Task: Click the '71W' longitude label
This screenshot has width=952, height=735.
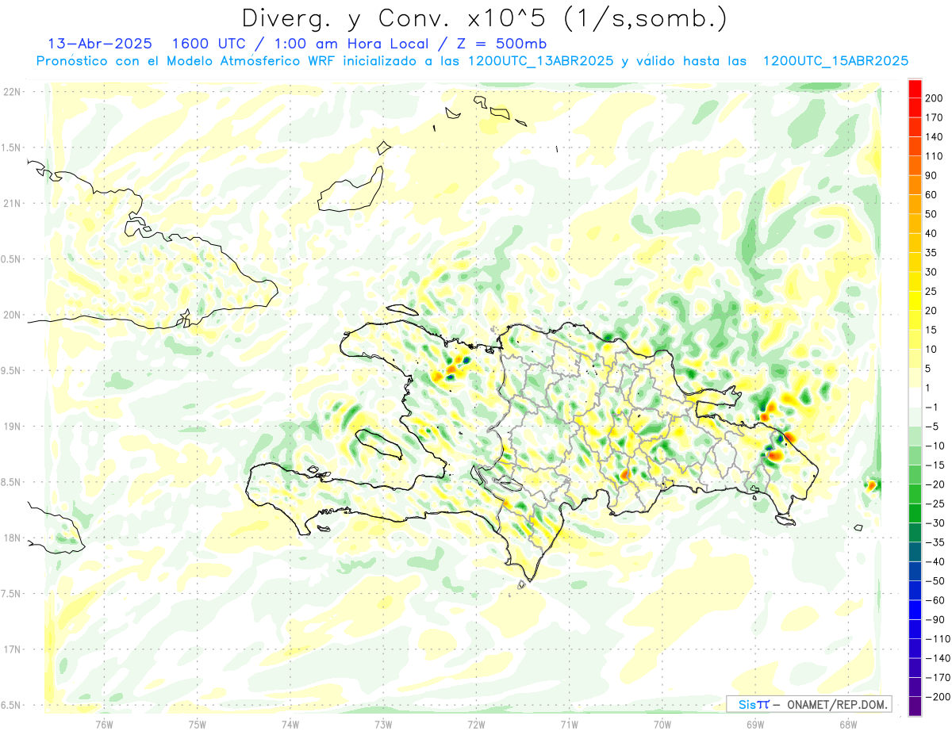Action: (569, 724)
